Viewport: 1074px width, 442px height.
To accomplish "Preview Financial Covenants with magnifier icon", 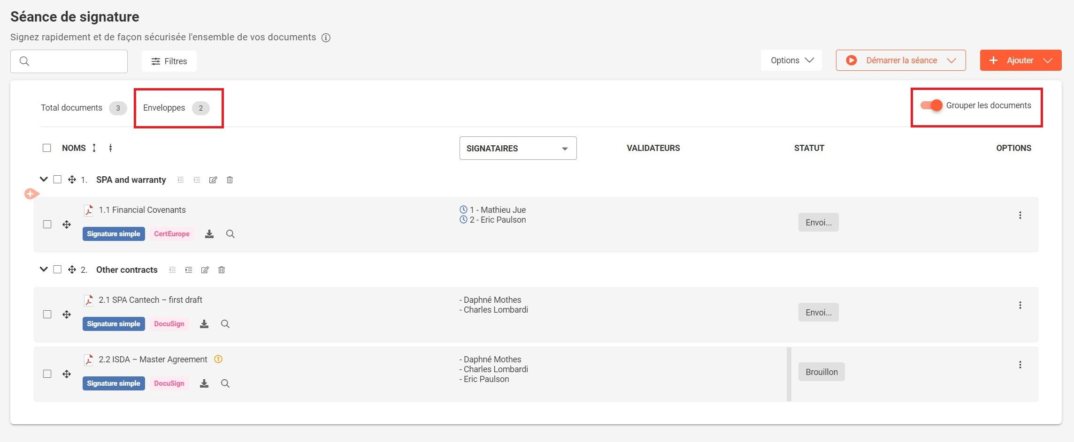I will (230, 234).
